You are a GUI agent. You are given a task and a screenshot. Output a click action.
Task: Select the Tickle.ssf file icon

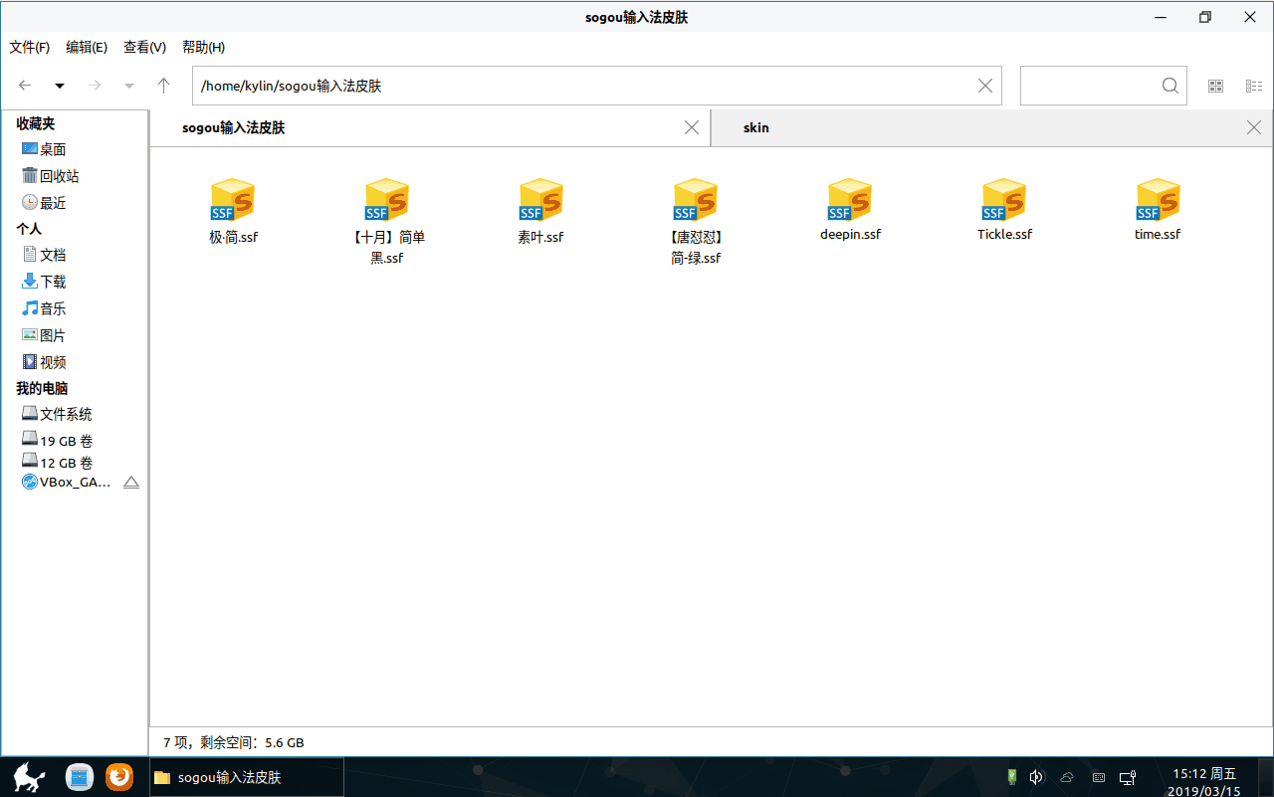pyautogui.click(x=1004, y=200)
